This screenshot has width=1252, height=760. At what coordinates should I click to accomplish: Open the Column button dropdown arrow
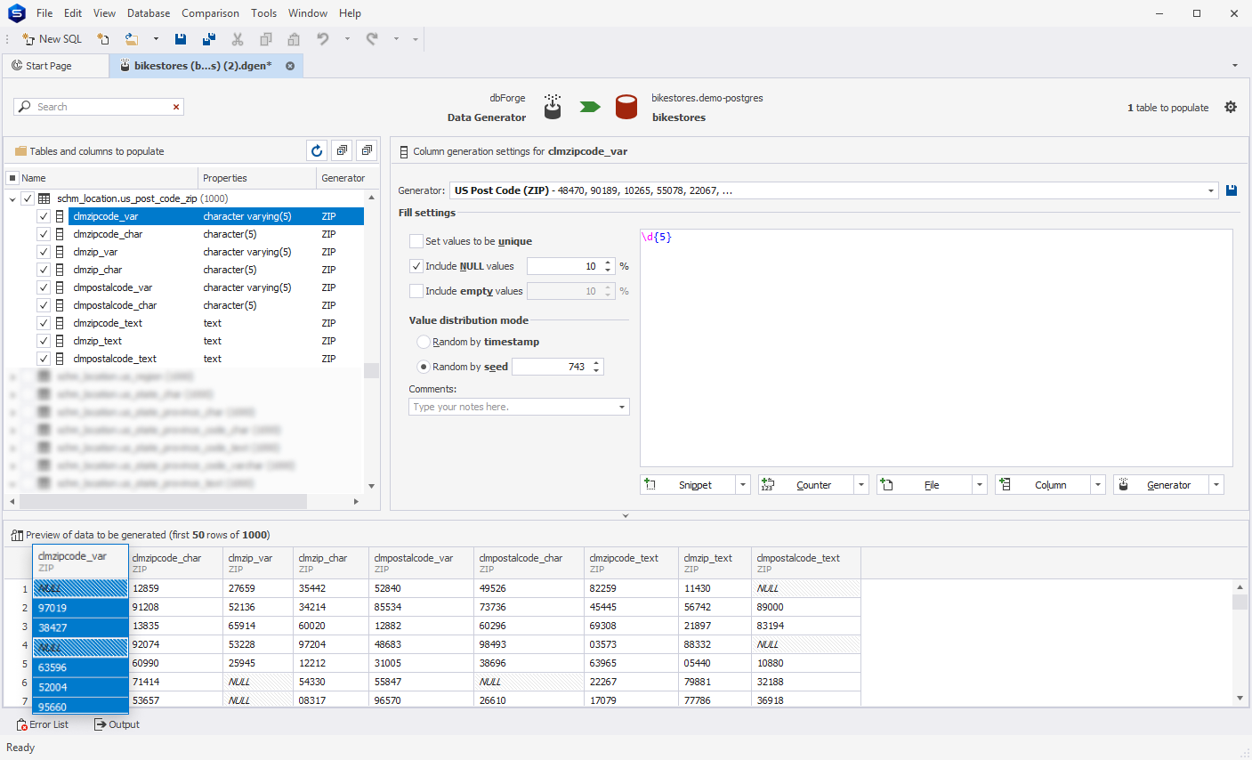point(1098,485)
